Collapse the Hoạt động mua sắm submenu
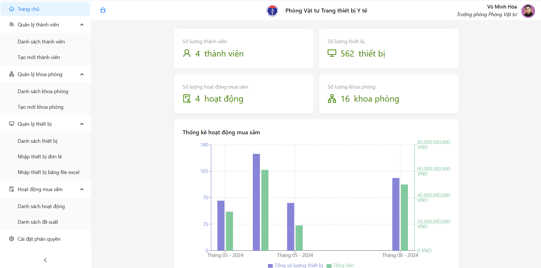The image size is (541, 268). (x=82, y=189)
